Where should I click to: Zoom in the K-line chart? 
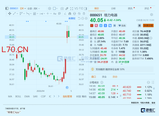tap(86, 18)
